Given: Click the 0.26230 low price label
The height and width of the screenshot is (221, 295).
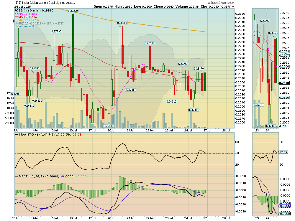Looking at the screenshot, I should pyautogui.click(x=37, y=100).
